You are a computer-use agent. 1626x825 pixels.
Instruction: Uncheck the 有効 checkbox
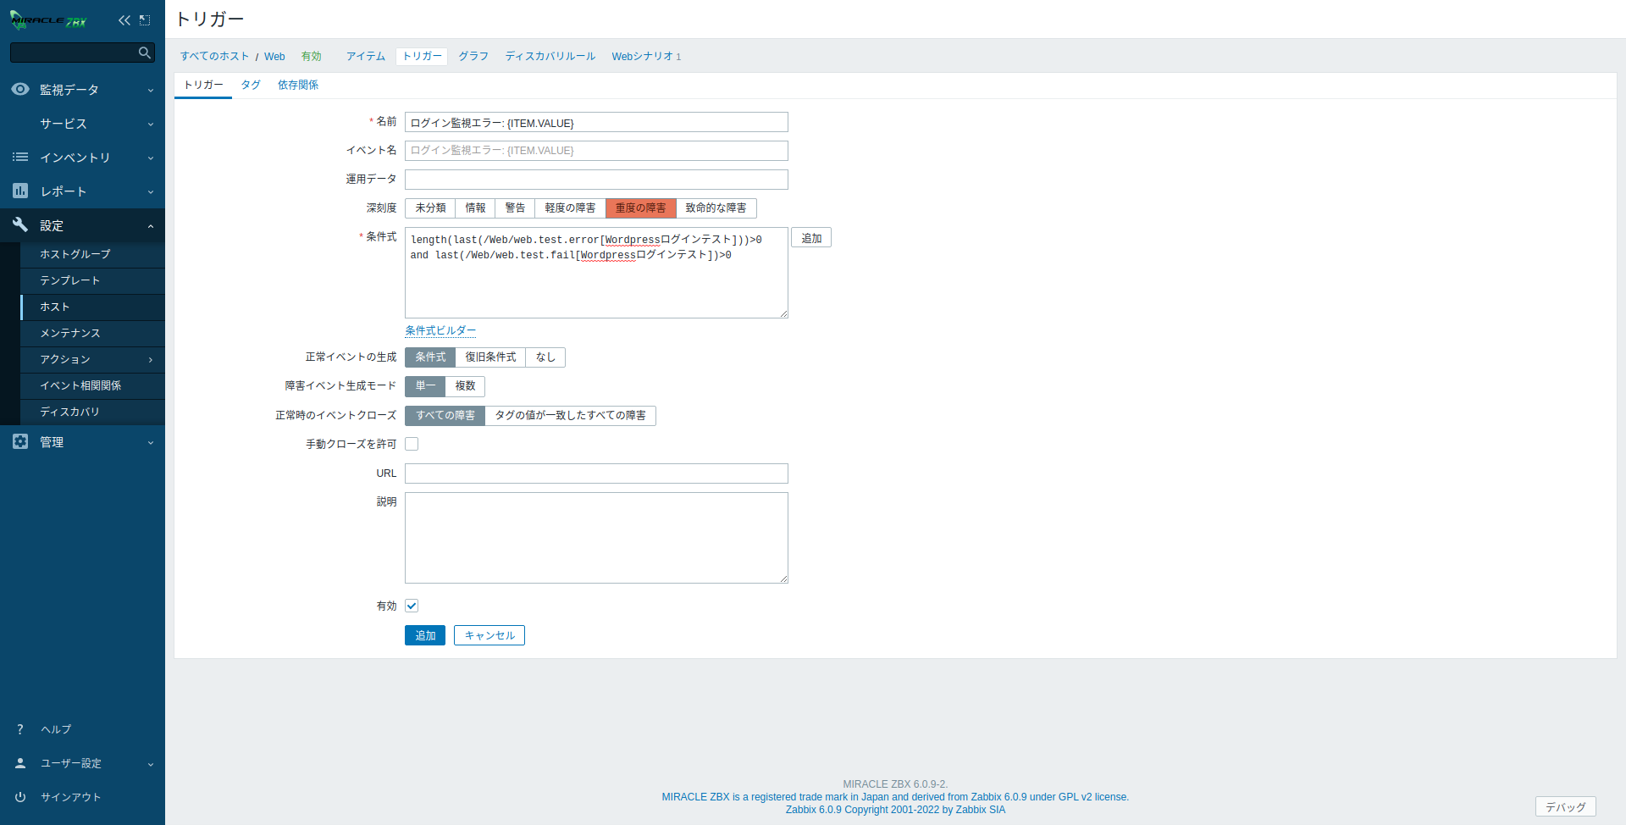412,606
